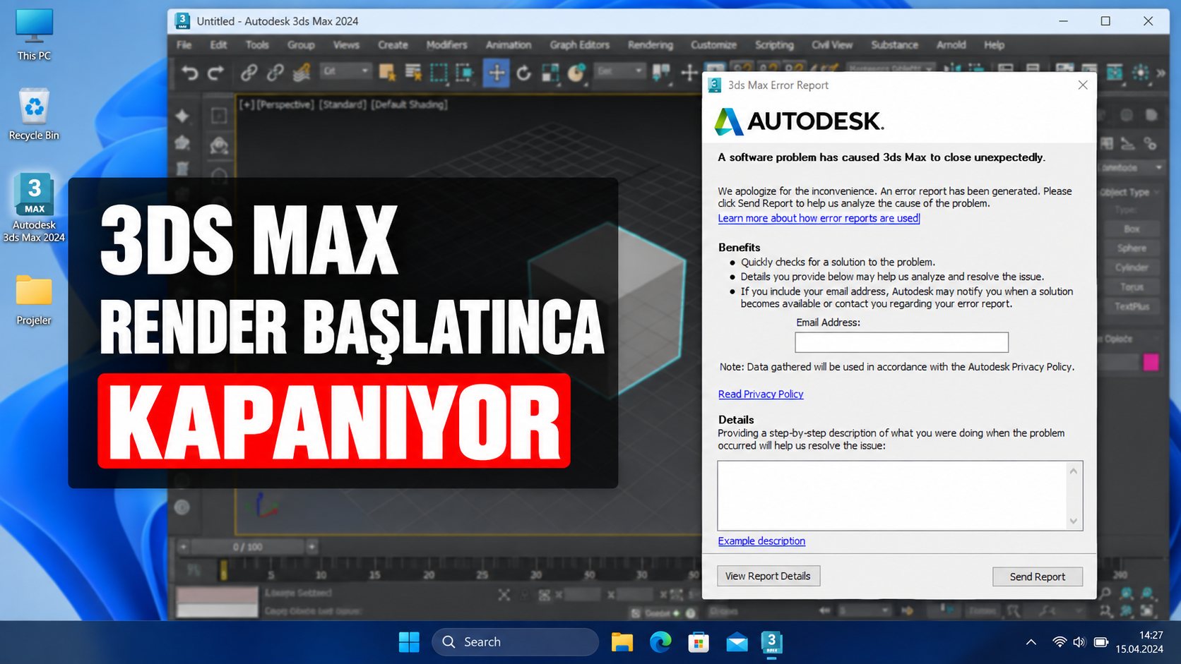Click the Bind to Space Warp icon
1181x664 pixels.
tap(302, 72)
